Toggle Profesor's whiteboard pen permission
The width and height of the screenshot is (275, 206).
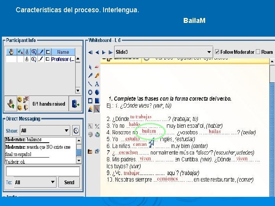41,59
